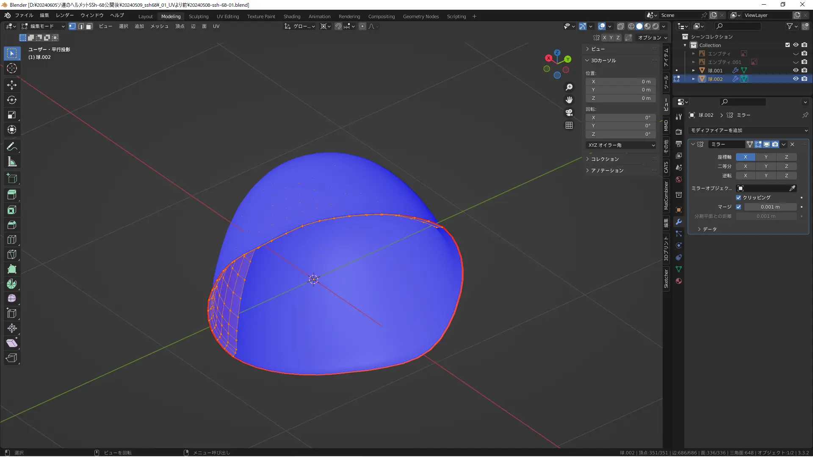Select the Measure ruler tool
813x457 pixels.
tap(12, 162)
